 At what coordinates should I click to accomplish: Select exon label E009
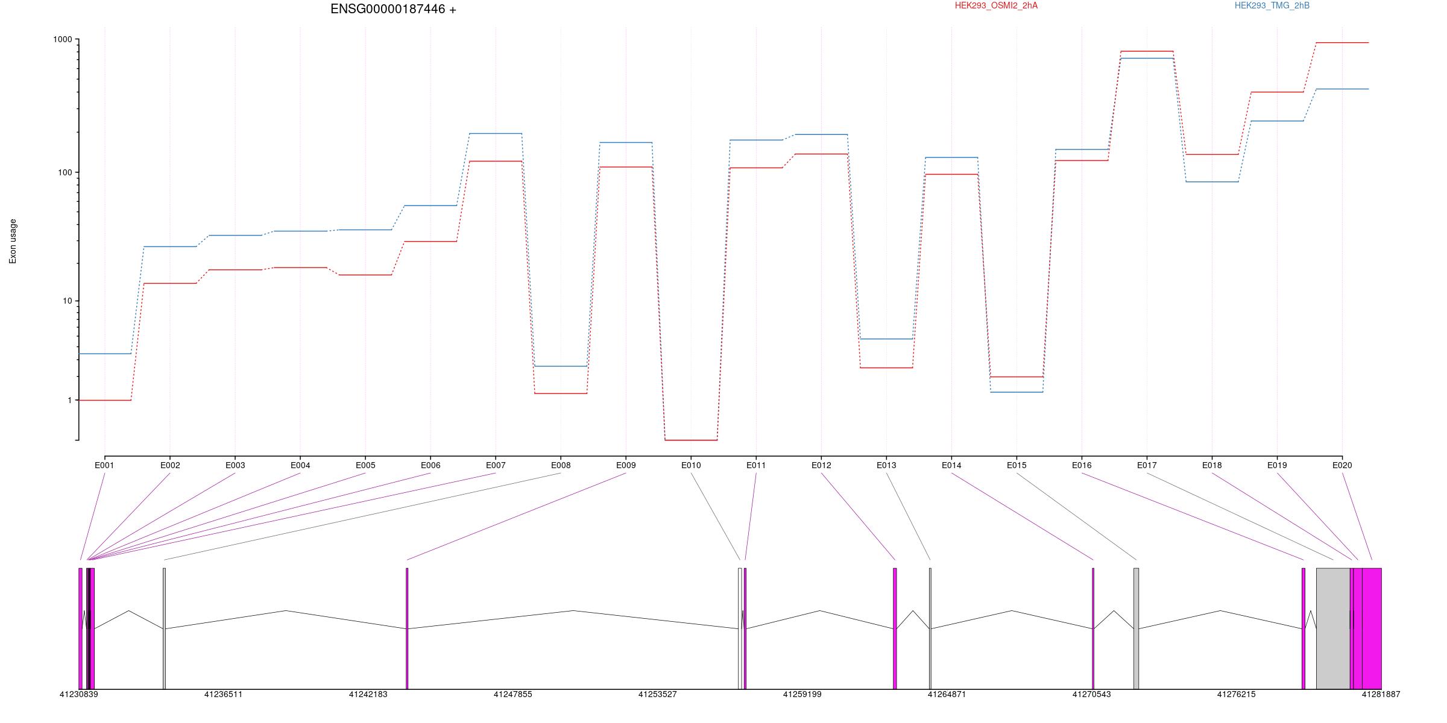[626, 465]
